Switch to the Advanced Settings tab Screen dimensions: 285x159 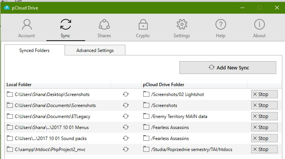pyautogui.click(x=95, y=50)
